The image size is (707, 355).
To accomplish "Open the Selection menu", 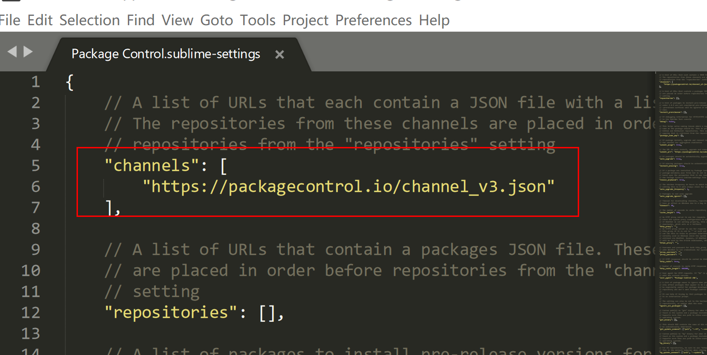I will [89, 20].
